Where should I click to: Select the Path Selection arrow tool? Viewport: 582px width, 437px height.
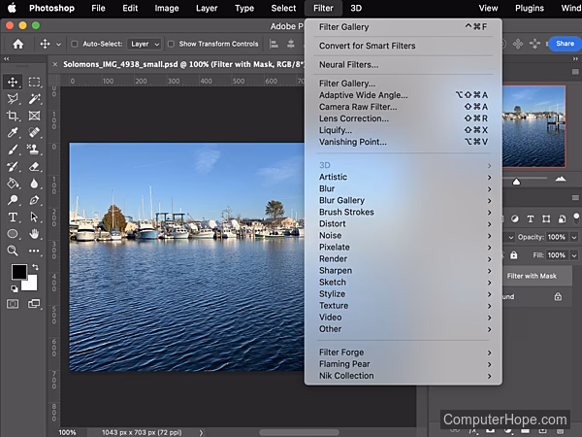34,217
